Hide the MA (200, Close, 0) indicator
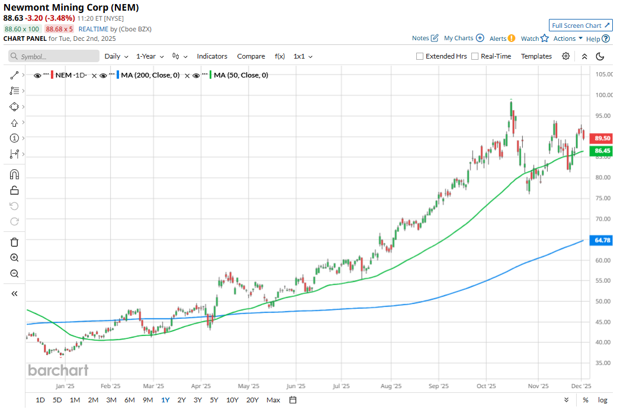Image resolution: width=617 pixels, height=413 pixels. [103, 76]
